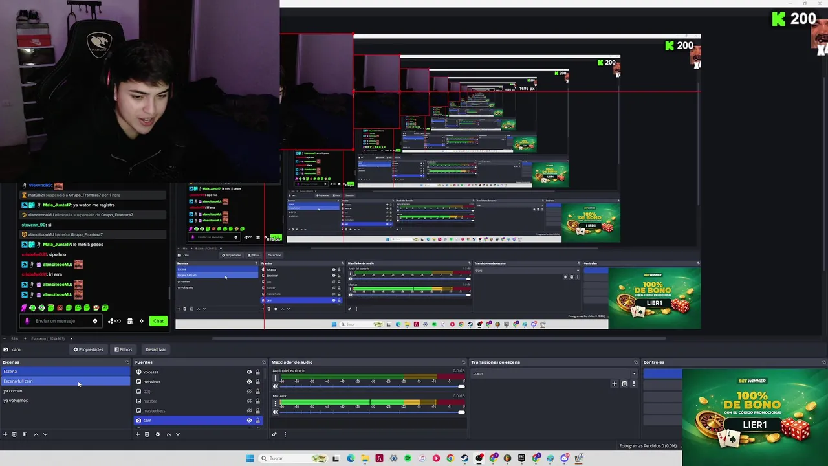Image resolution: width=828 pixels, height=466 pixels.
Task: Click the taskbar Buscar search box
Action: pyautogui.click(x=293, y=458)
